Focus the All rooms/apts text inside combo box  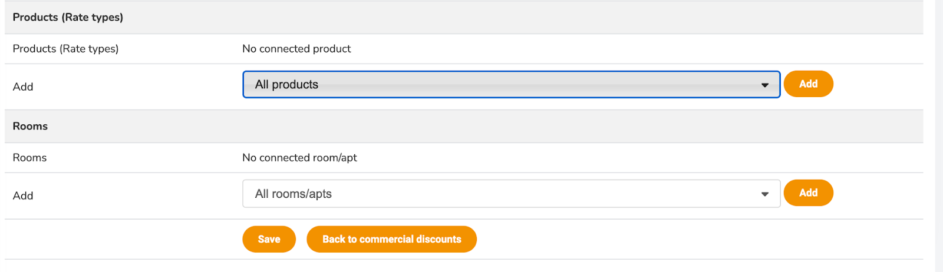pyautogui.click(x=293, y=194)
